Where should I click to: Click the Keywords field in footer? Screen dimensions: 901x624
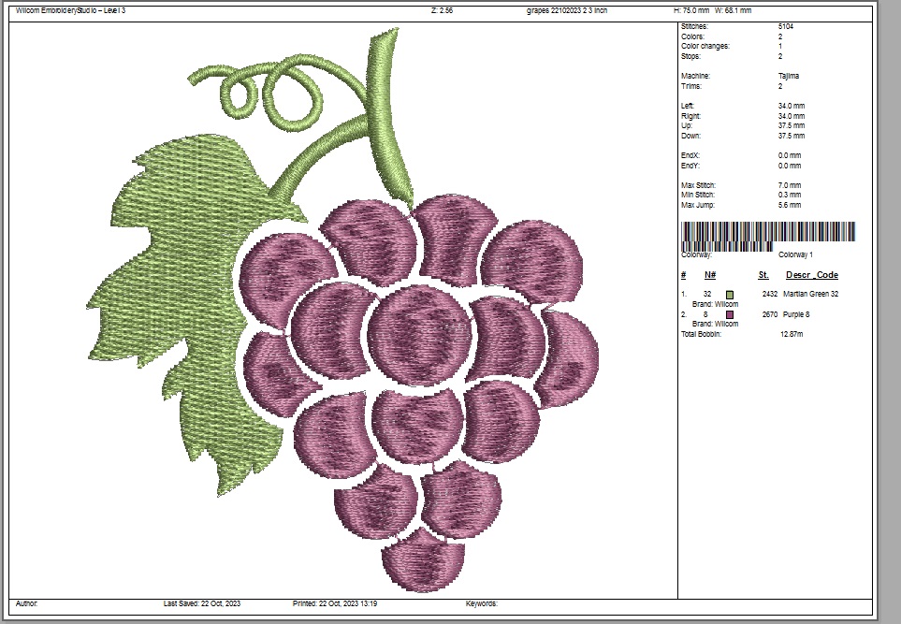(481, 604)
